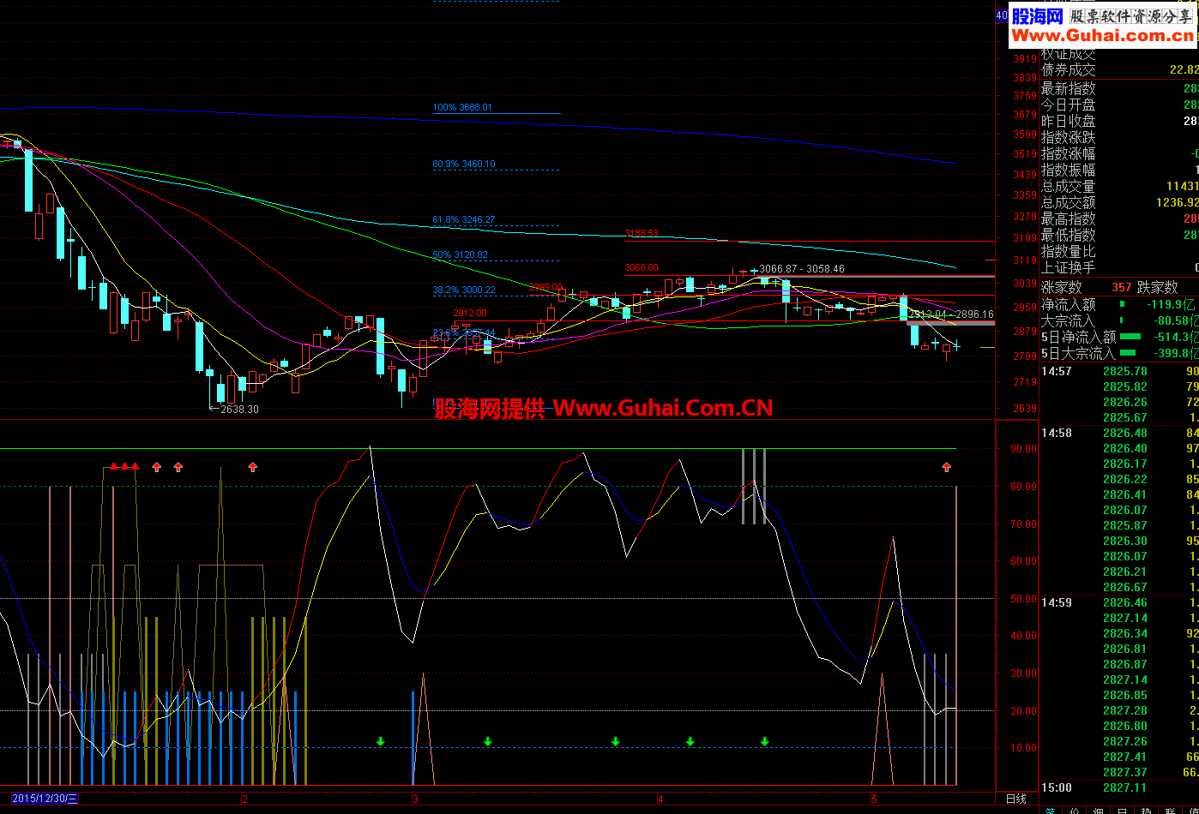Click the 2638.30 low price label
The image size is (1199, 814).
pyautogui.click(x=239, y=410)
